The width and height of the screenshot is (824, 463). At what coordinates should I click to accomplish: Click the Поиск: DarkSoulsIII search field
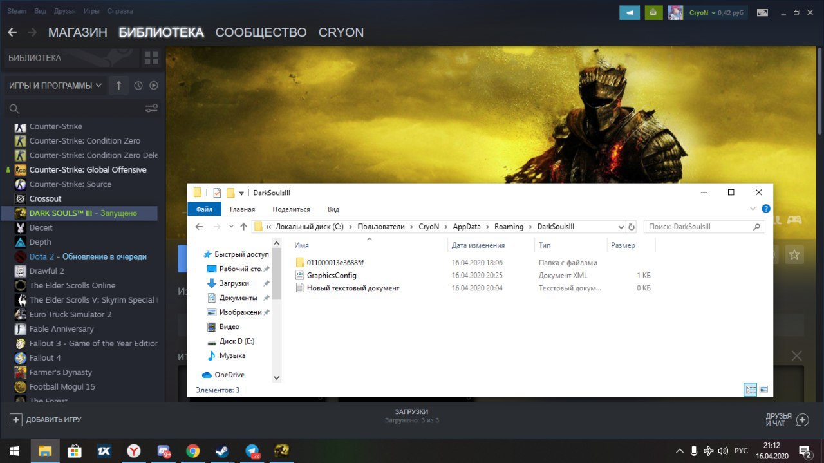[705, 227]
